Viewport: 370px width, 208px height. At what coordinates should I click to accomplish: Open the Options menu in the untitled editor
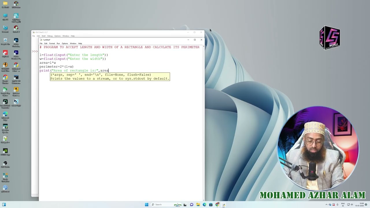65,43
